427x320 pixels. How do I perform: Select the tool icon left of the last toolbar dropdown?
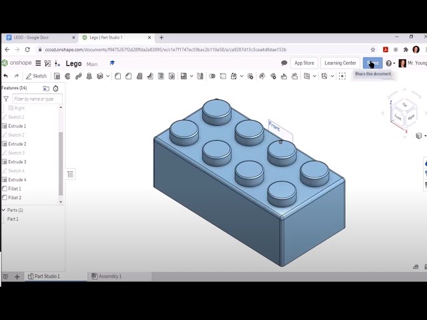(324, 76)
